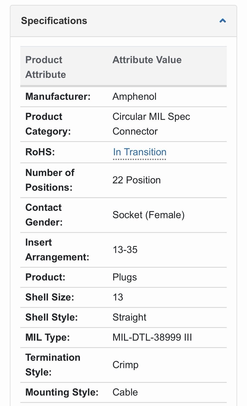This screenshot has height=406, width=247.
Task: Click the Socket (Female) gender value
Action: 148,215
